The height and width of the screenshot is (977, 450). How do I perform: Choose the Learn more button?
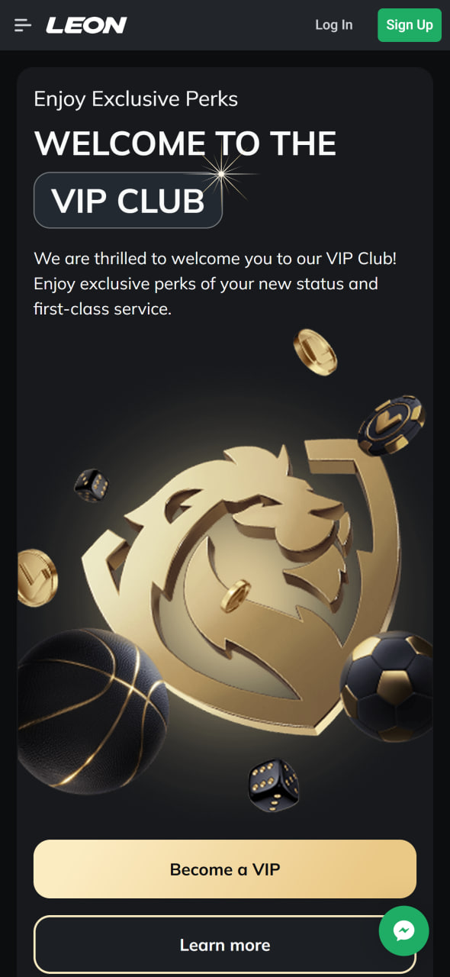225,945
